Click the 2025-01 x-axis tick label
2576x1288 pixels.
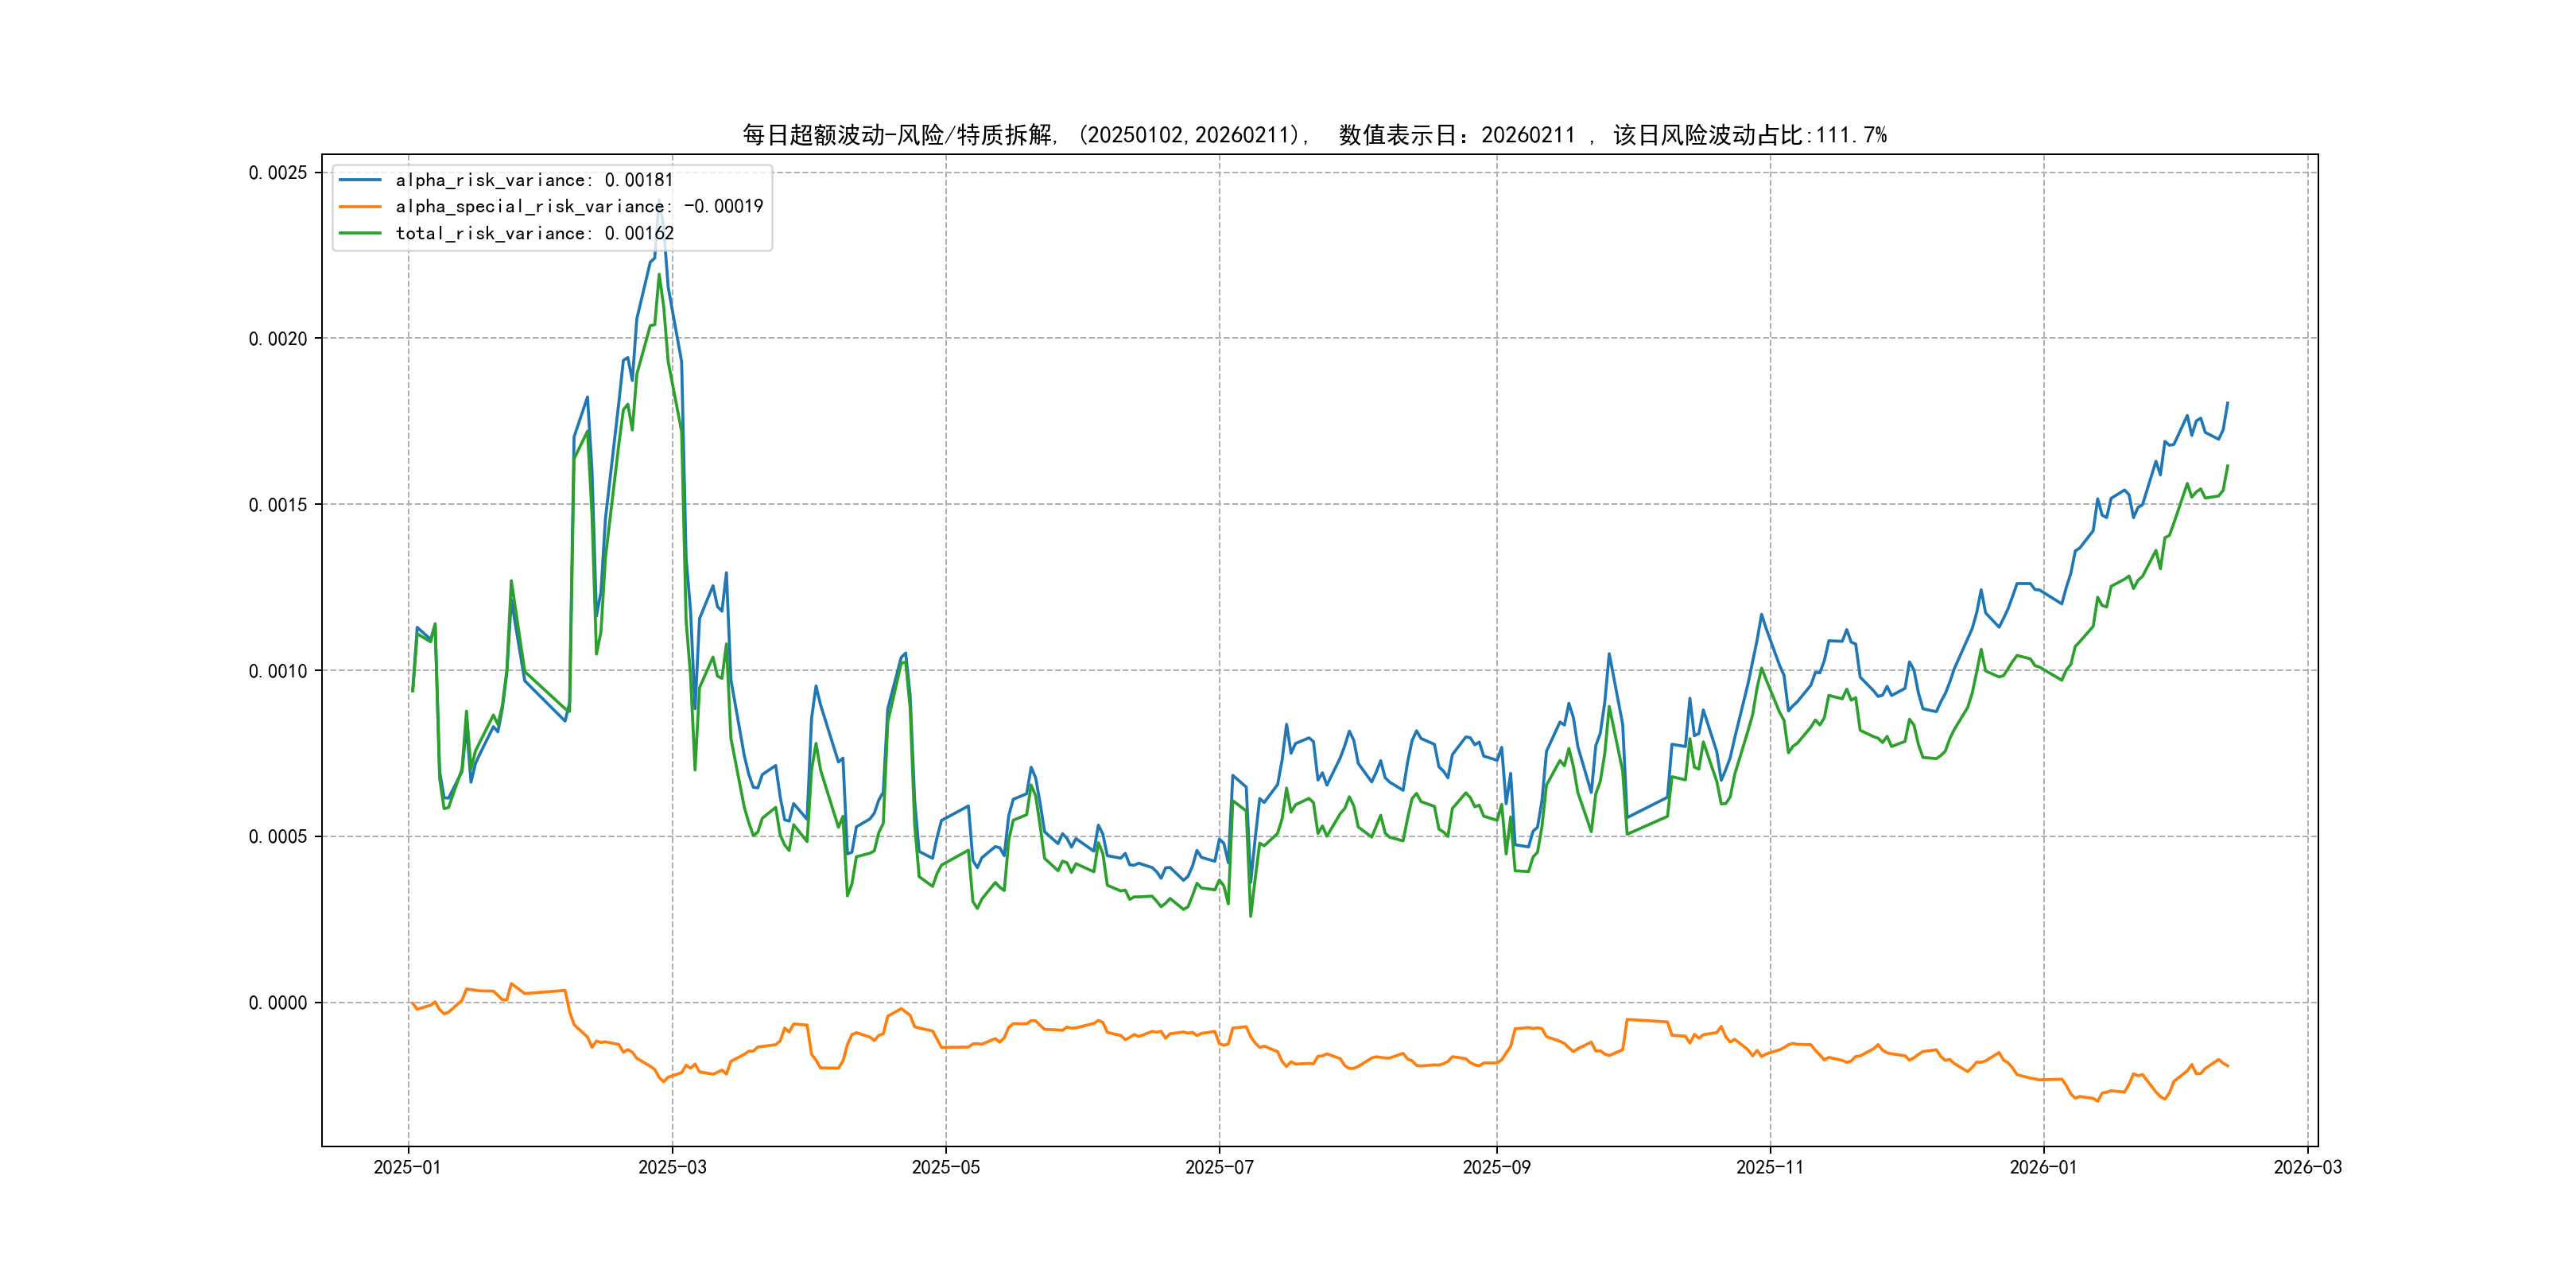tap(407, 1167)
